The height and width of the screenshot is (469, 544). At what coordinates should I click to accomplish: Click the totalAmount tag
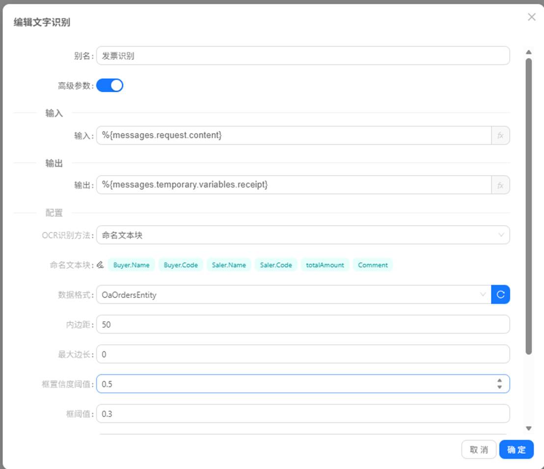tap(325, 265)
